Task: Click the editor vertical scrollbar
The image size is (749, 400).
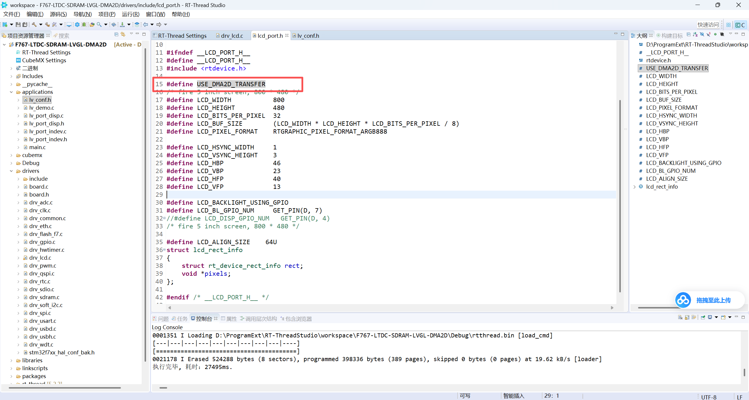Action: tap(620, 196)
